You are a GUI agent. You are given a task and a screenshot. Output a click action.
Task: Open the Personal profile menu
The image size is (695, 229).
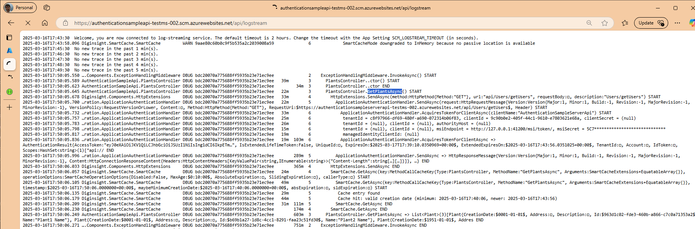20,8
